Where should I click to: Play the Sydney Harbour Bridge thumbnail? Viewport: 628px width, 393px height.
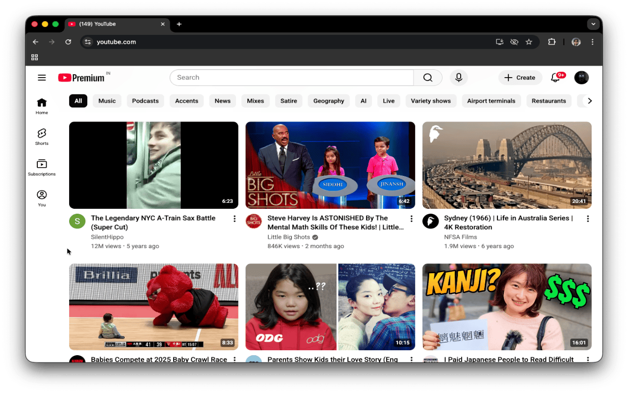click(x=507, y=165)
